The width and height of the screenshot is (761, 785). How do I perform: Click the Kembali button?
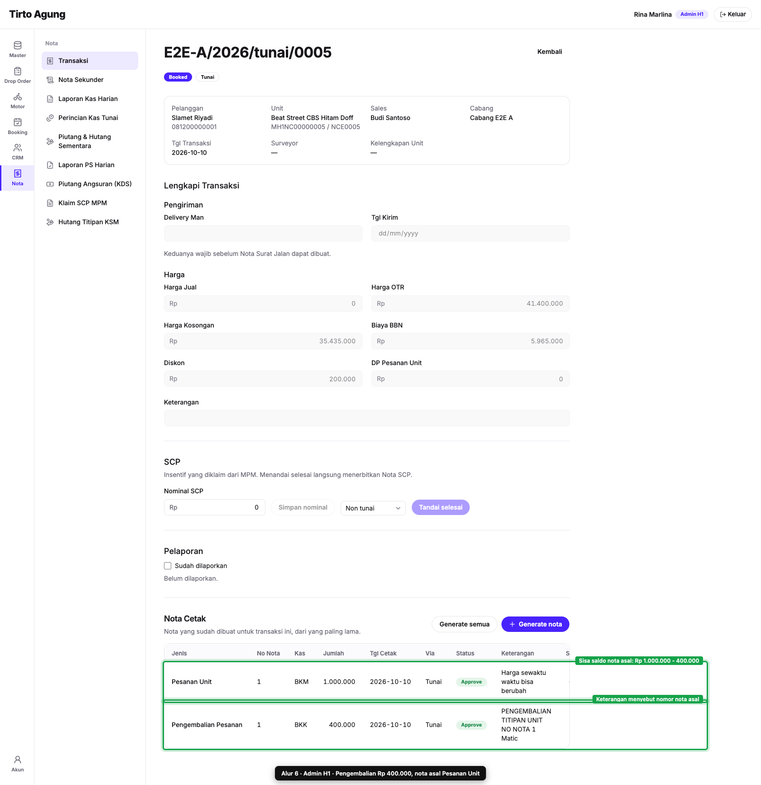(549, 52)
